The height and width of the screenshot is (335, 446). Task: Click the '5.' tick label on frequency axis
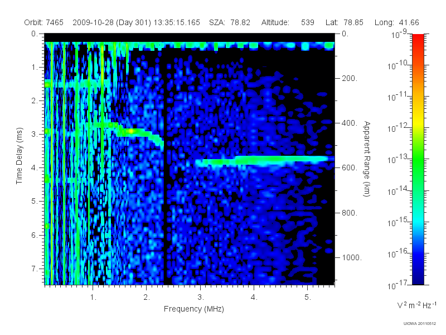click(x=308, y=298)
